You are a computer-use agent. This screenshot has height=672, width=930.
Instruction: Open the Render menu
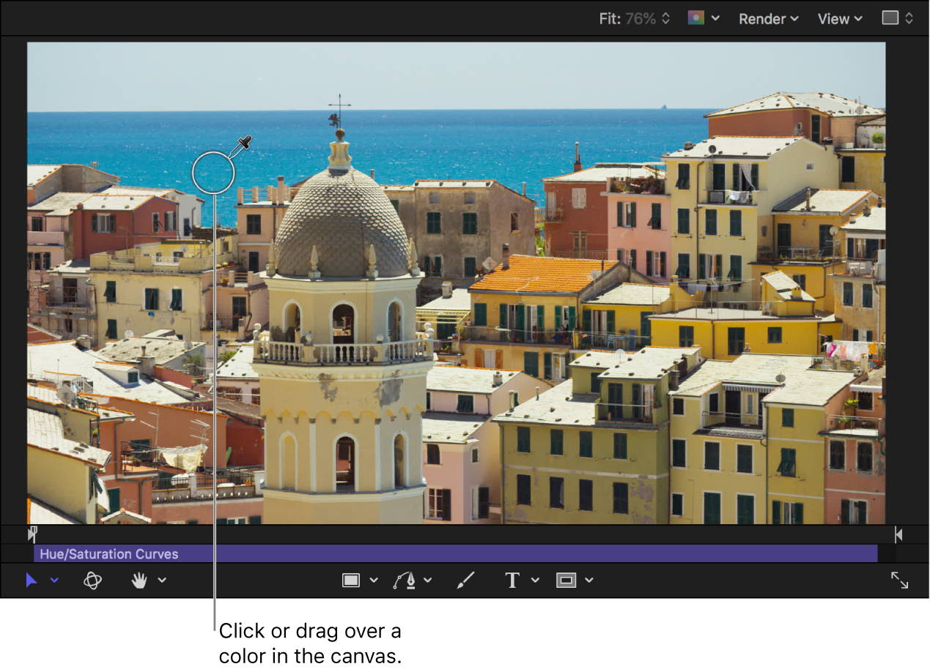[x=768, y=19]
